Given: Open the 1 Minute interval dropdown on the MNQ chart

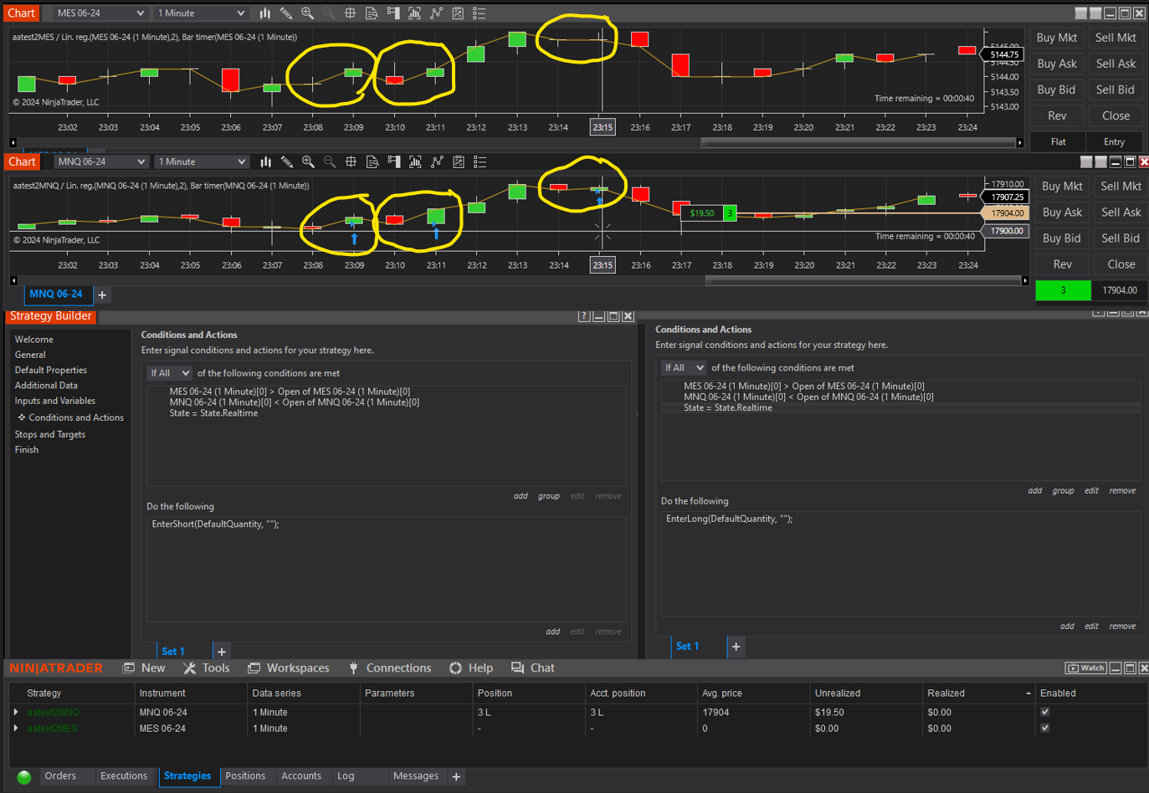Looking at the screenshot, I should [203, 162].
